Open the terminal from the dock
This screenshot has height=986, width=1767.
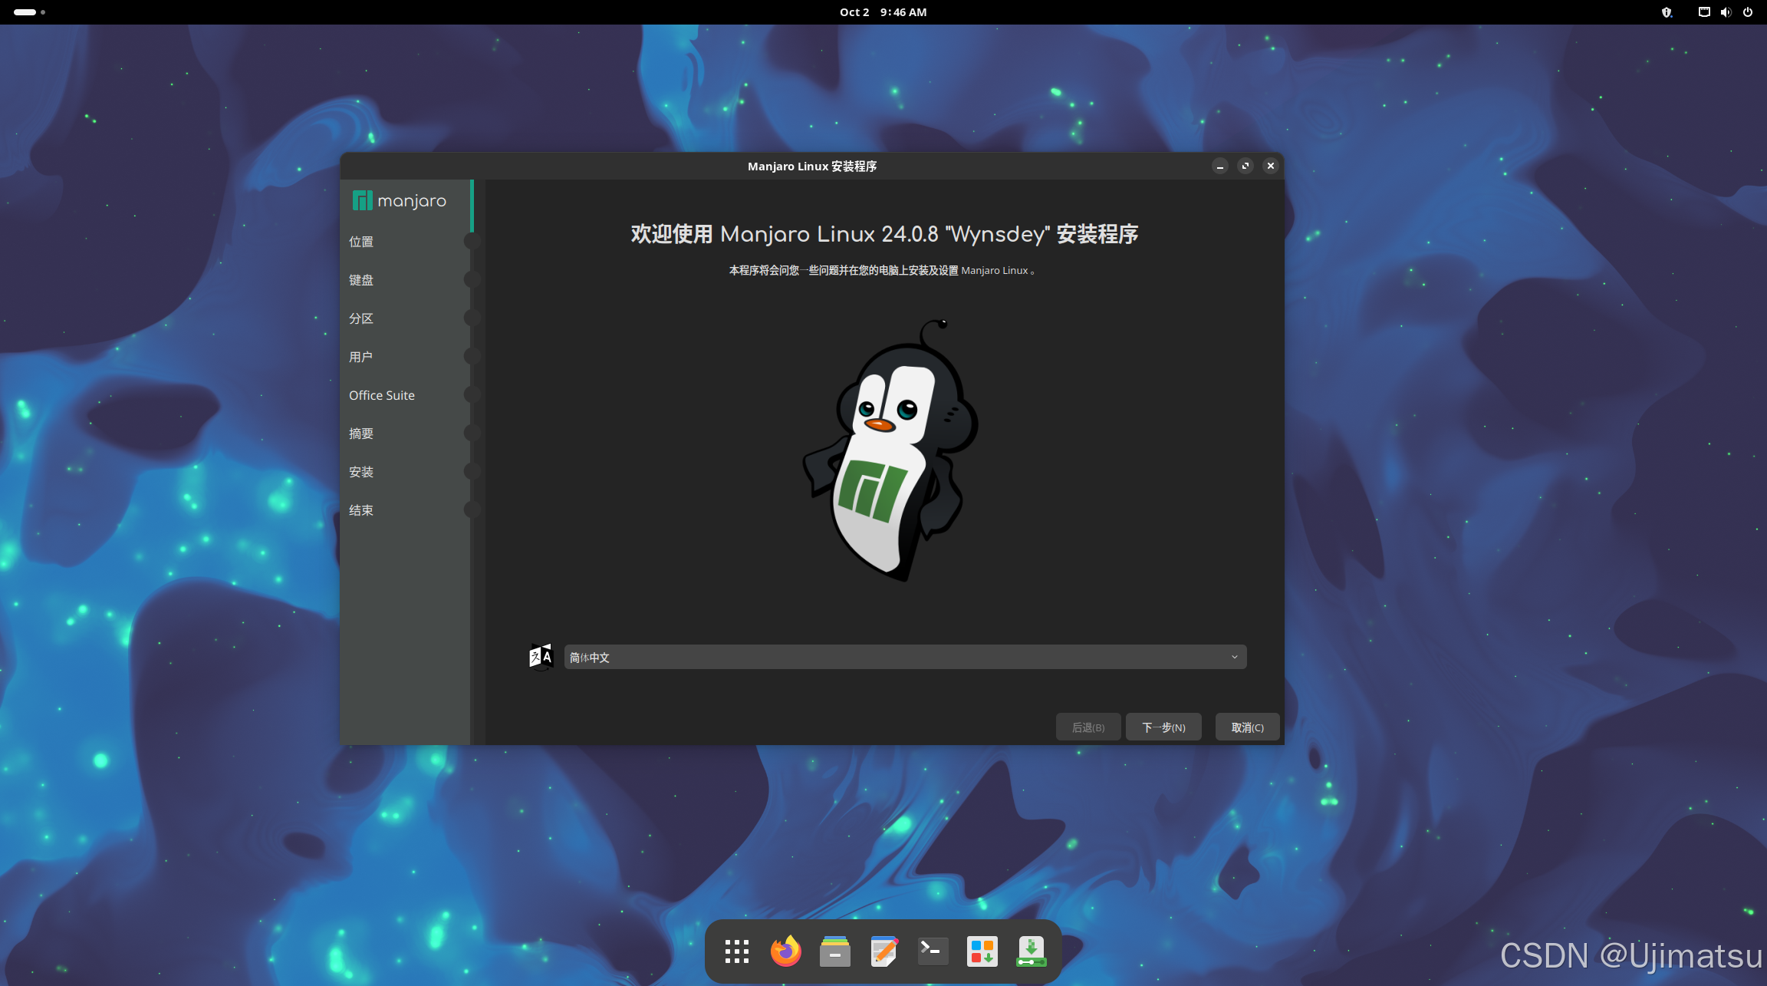pos(933,951)
